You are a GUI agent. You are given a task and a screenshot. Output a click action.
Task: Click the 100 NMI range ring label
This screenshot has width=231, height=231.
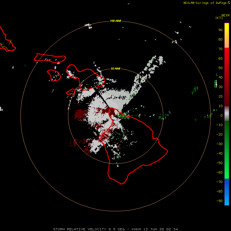pos(115,21)
